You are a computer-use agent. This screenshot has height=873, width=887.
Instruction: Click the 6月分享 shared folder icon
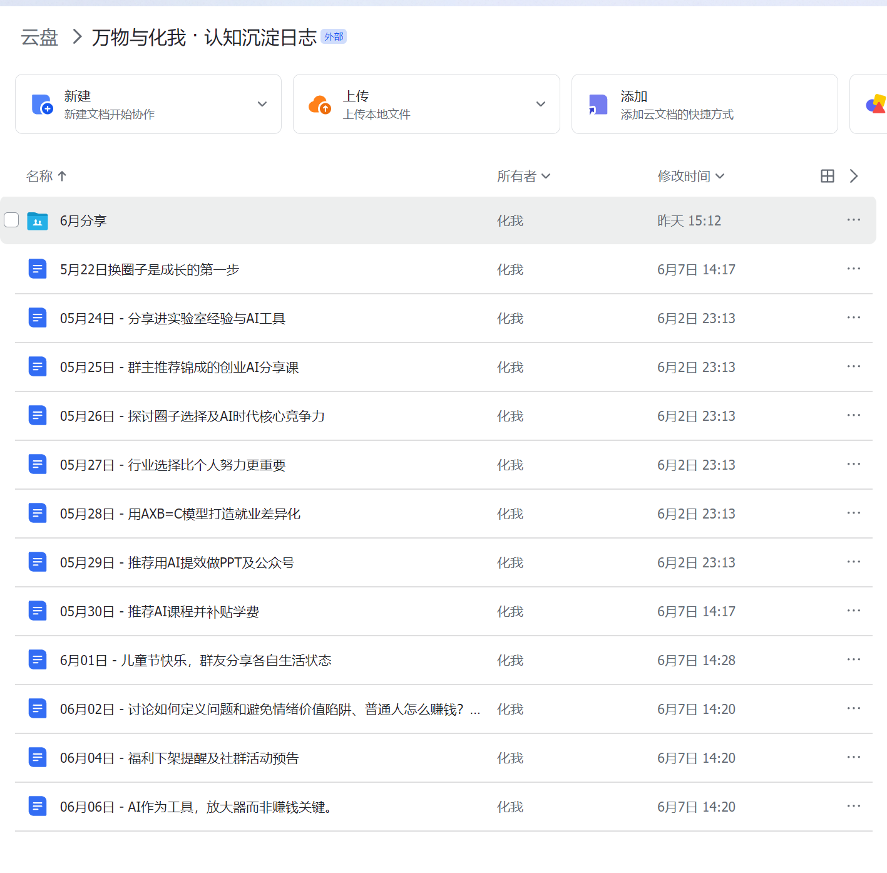click(x=38, y=221)
